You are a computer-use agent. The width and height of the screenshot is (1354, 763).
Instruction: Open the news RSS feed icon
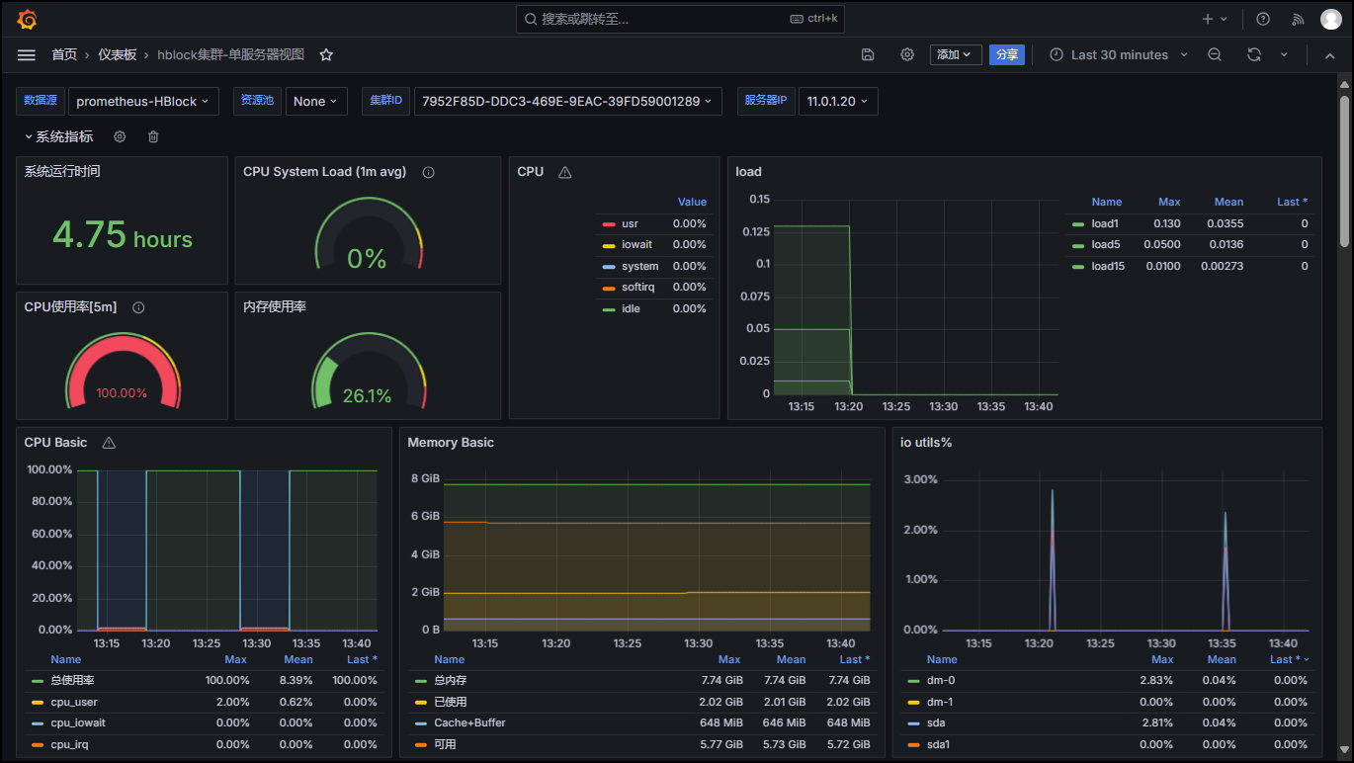point(1299,19)
